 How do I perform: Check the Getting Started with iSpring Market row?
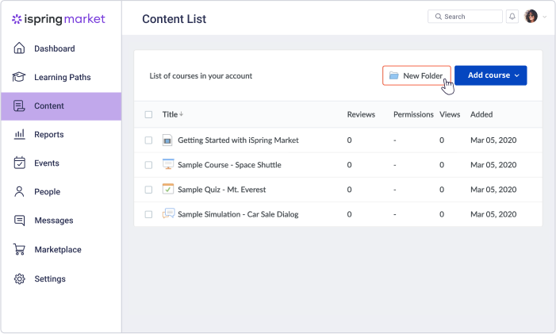pyautogui.click(x=148, y=140)
